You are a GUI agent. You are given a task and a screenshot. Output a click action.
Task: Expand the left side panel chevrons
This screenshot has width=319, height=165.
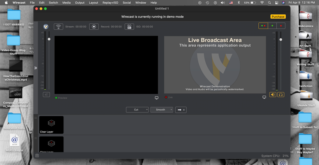click(x=36, y=68)
